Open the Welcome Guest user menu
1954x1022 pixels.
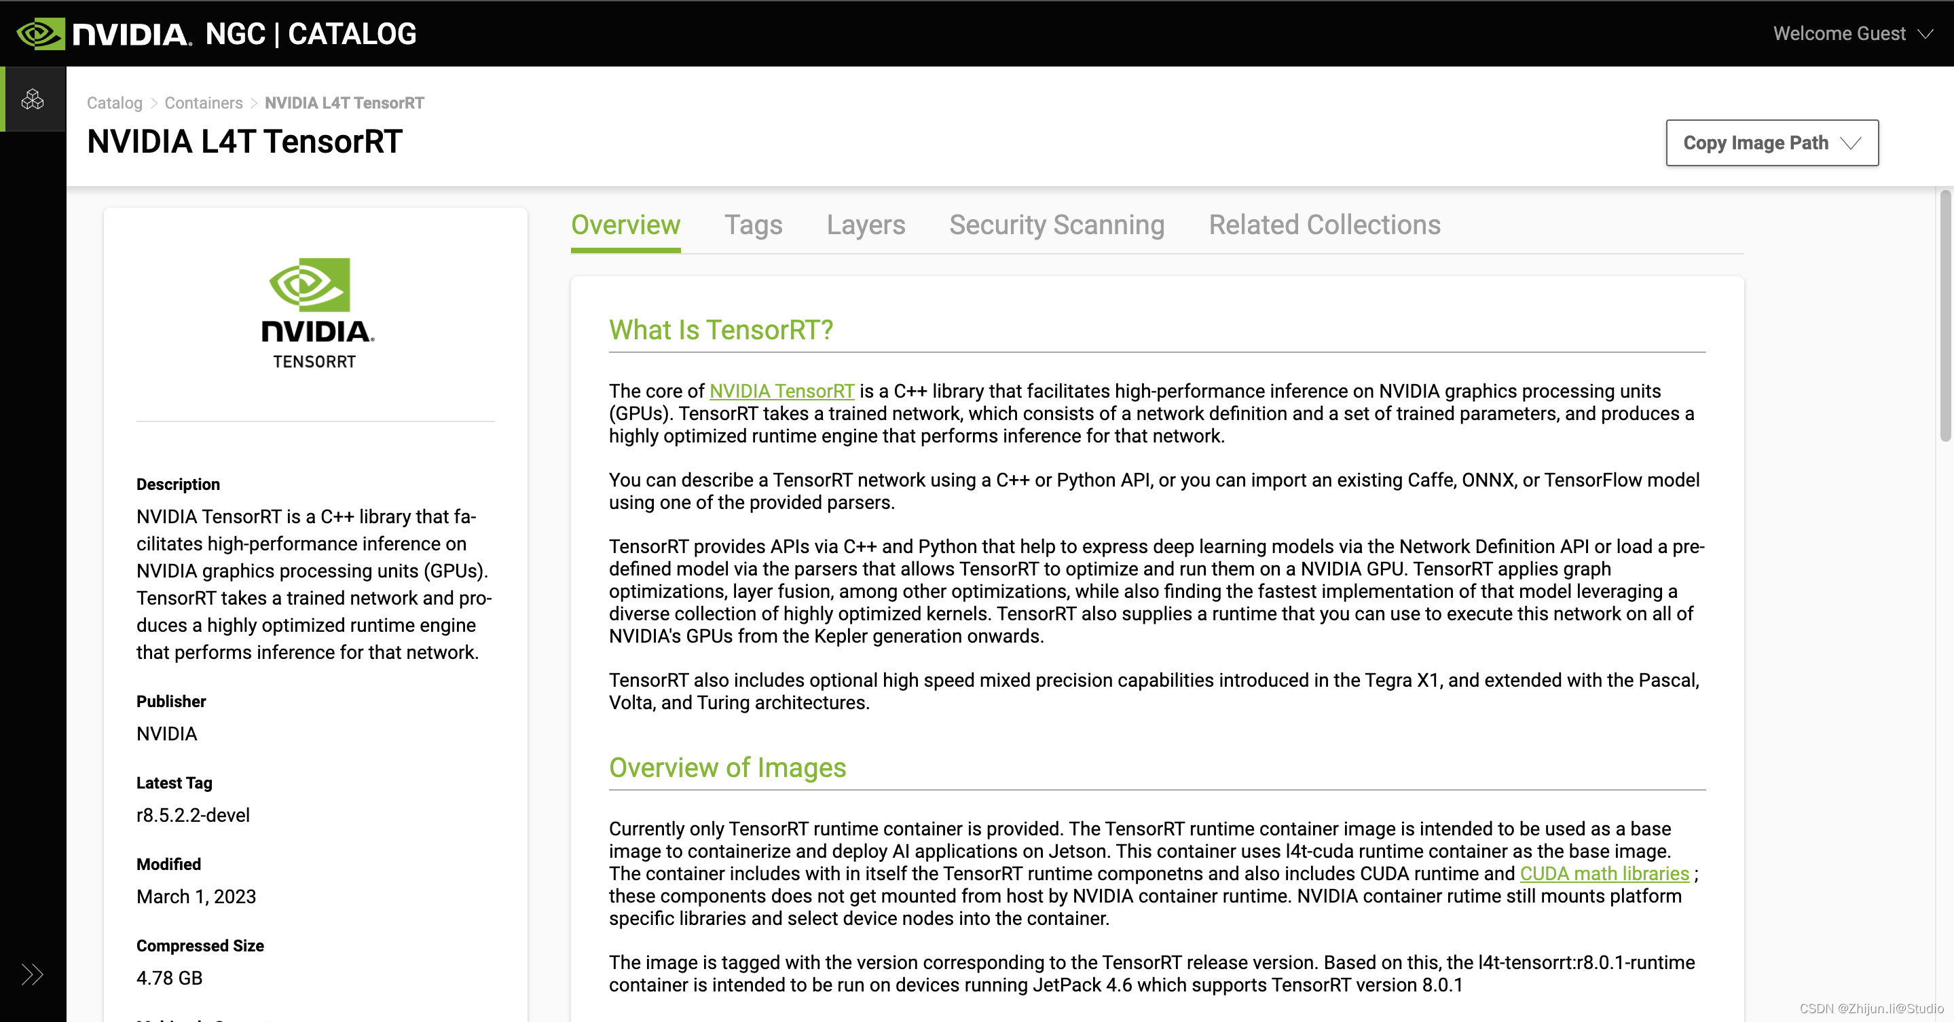pyautogui.click(x=1852, y=34)
